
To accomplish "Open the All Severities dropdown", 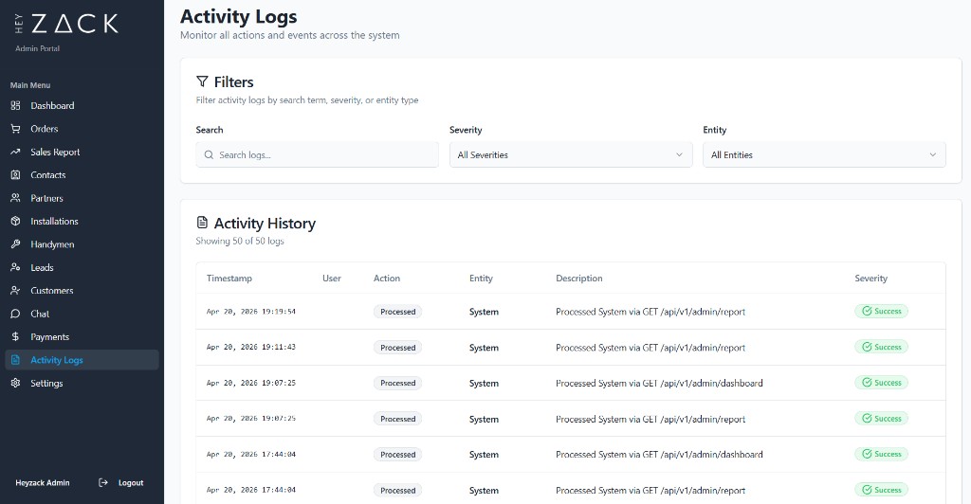I will point(570,155).
